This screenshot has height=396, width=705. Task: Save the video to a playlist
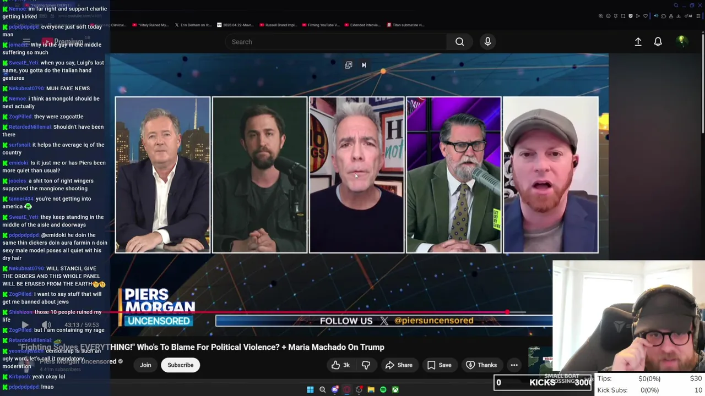[440, 365]
